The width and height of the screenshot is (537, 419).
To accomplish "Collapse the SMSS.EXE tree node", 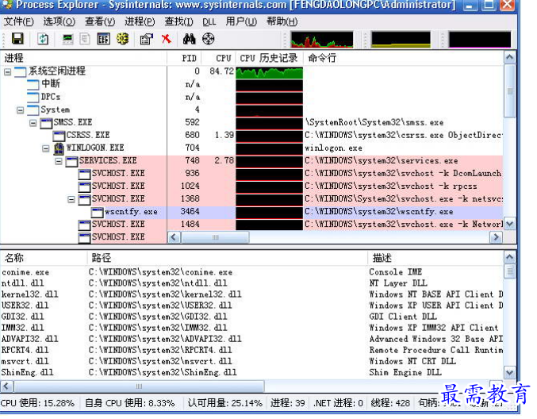I will click(33, 123).
